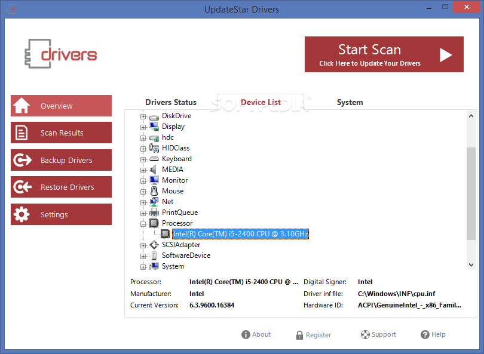The width and height of the screenshot is (484, 354).
Task: Select the Device List tab
Action: point(261,102)
